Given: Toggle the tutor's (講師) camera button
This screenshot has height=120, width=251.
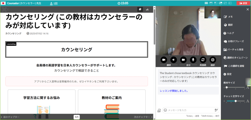Looking at the screenshot, I should pyautogui.click(x=164, y=60).
